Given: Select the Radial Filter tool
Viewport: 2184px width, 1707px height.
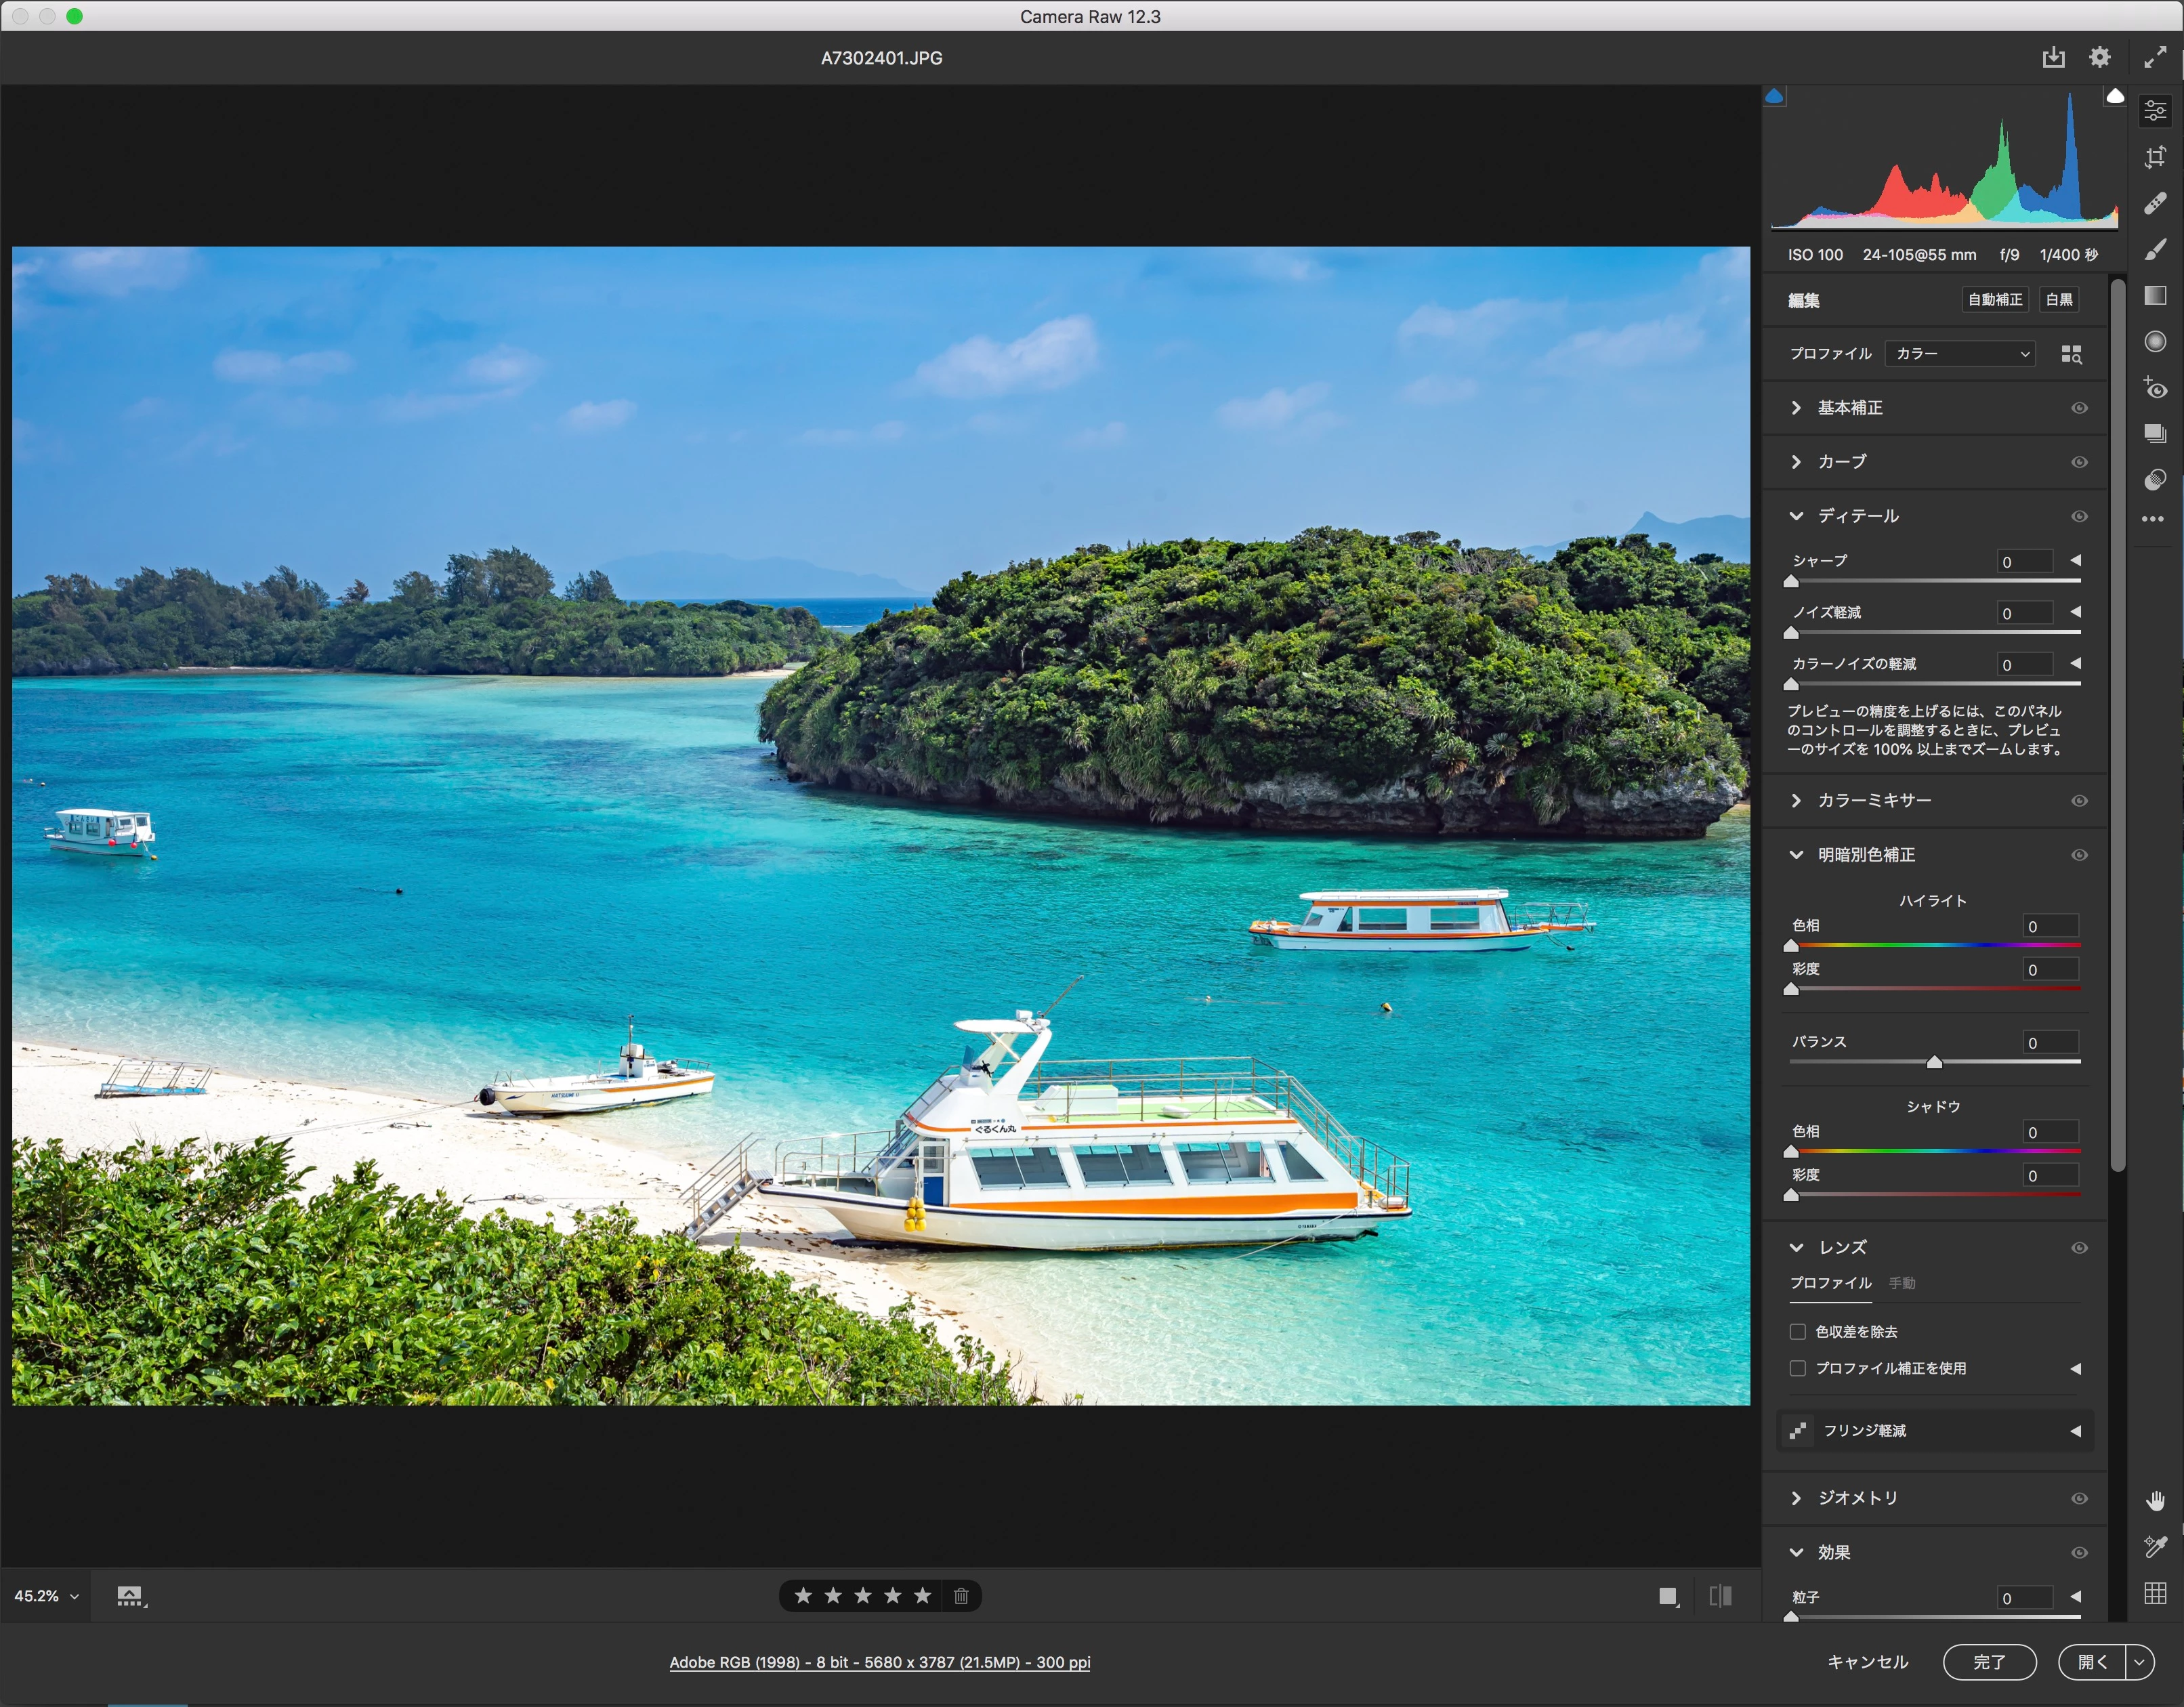Looking at the screenshot, I should coord(2155,341).
